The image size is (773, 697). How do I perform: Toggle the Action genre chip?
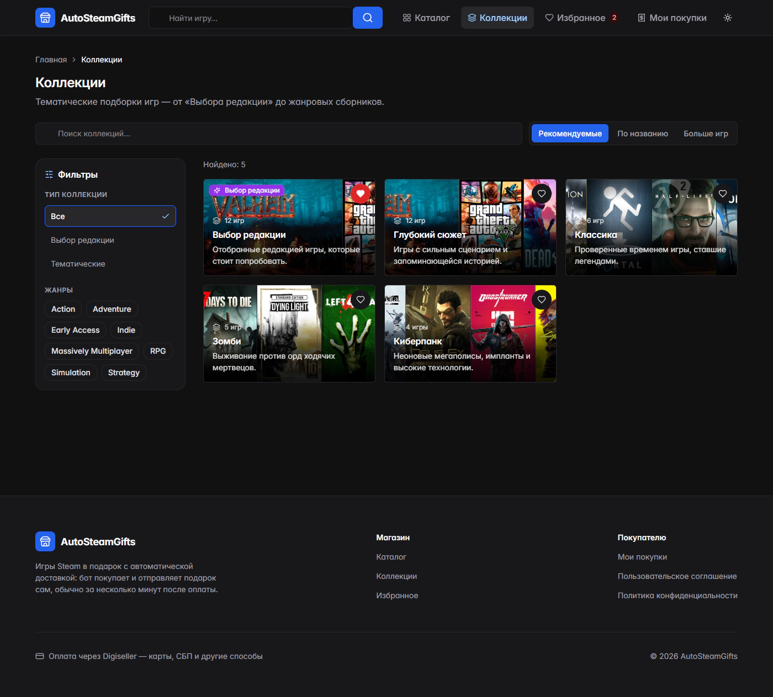click(63, 309)
